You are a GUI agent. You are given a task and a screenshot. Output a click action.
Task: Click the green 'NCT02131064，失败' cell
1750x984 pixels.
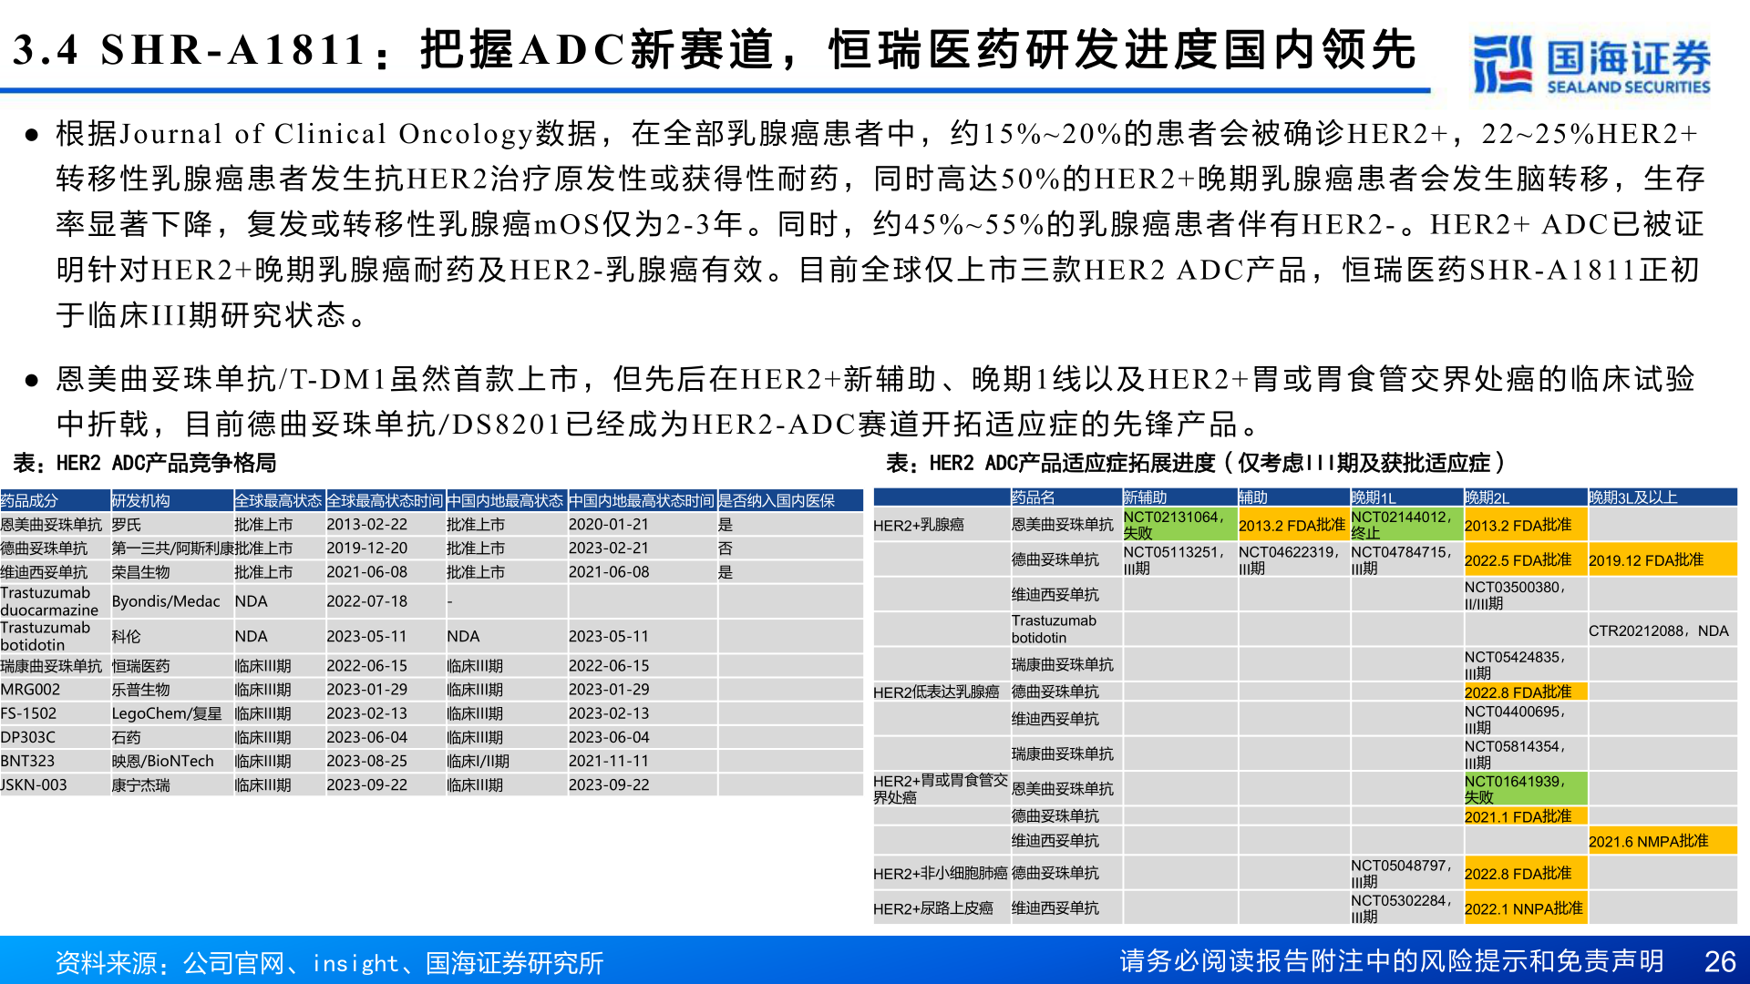pos(1179,525)
